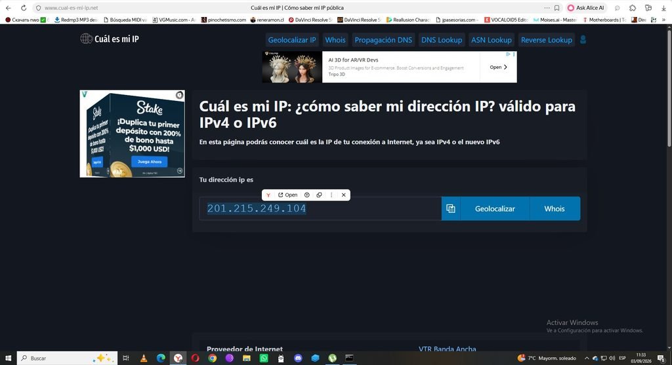This screenshot has height=365, width=672.
Task: Click the Geolocalizar button beside the IP
Action: pyautogui.click(x=495, y=208)
